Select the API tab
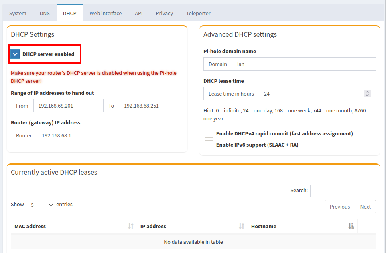 (138, 13)
